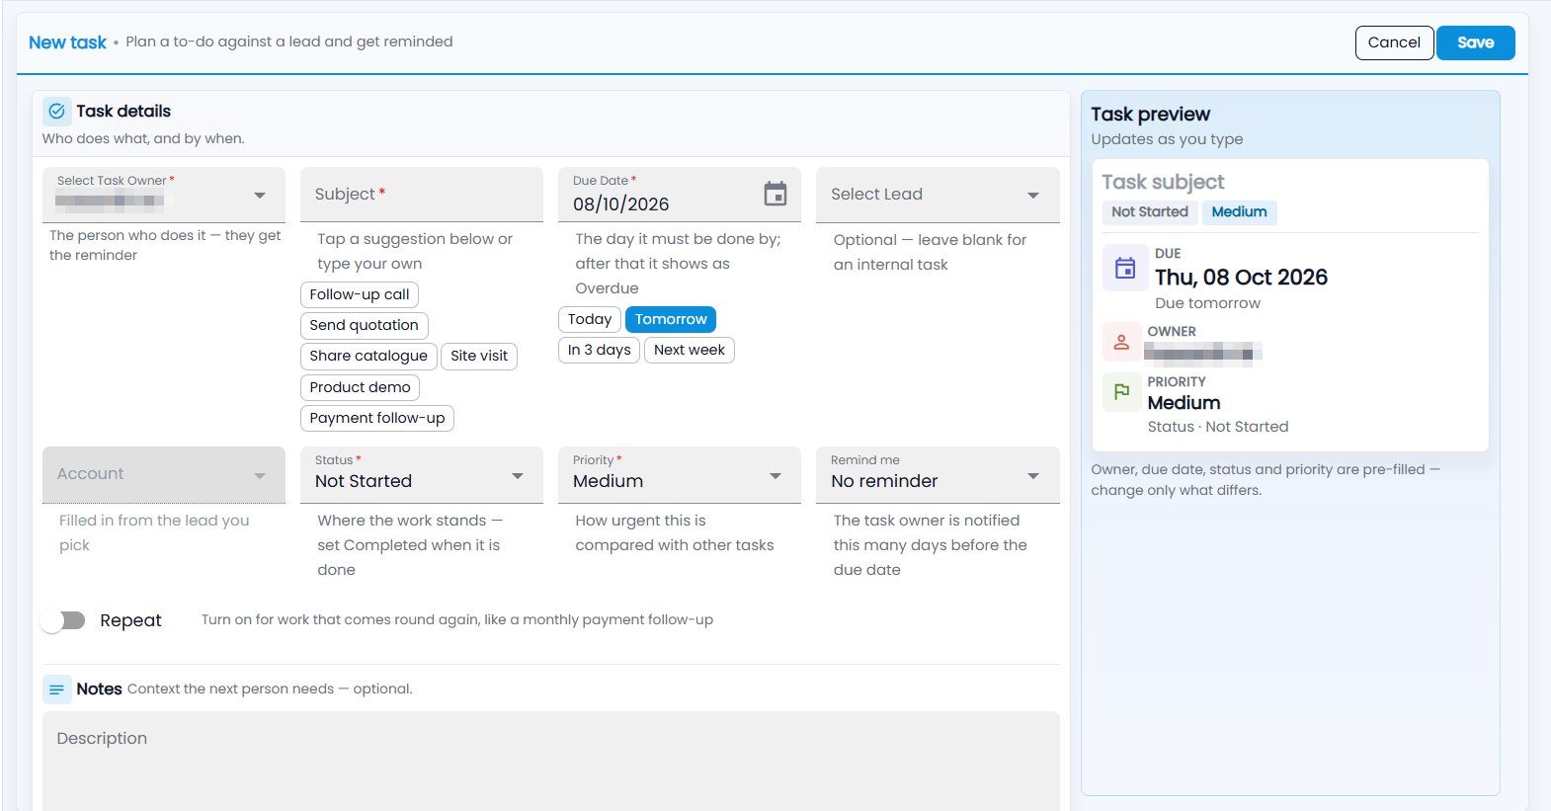Click the Thu, 08 Oct 2026 preview date
The image size is (1551, 811).
point(1241,278)
